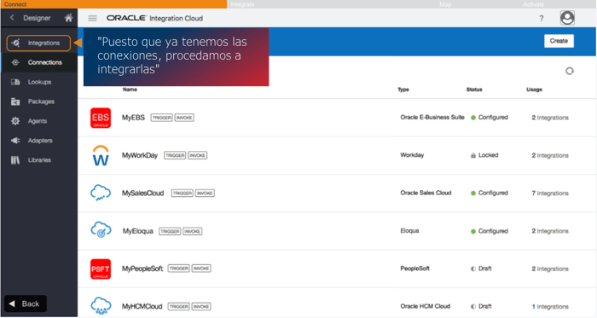The width and height of the screenshot is (597, 318).
Task: Click the INVOKE tag on MySalesCloud
Action: click(205, 194)
